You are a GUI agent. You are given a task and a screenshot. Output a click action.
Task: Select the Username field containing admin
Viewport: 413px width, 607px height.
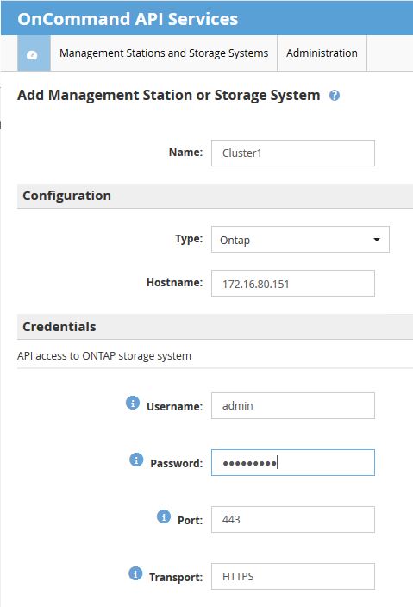293,406
